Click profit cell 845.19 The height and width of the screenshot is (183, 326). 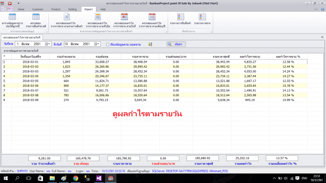tap(250, 100)
